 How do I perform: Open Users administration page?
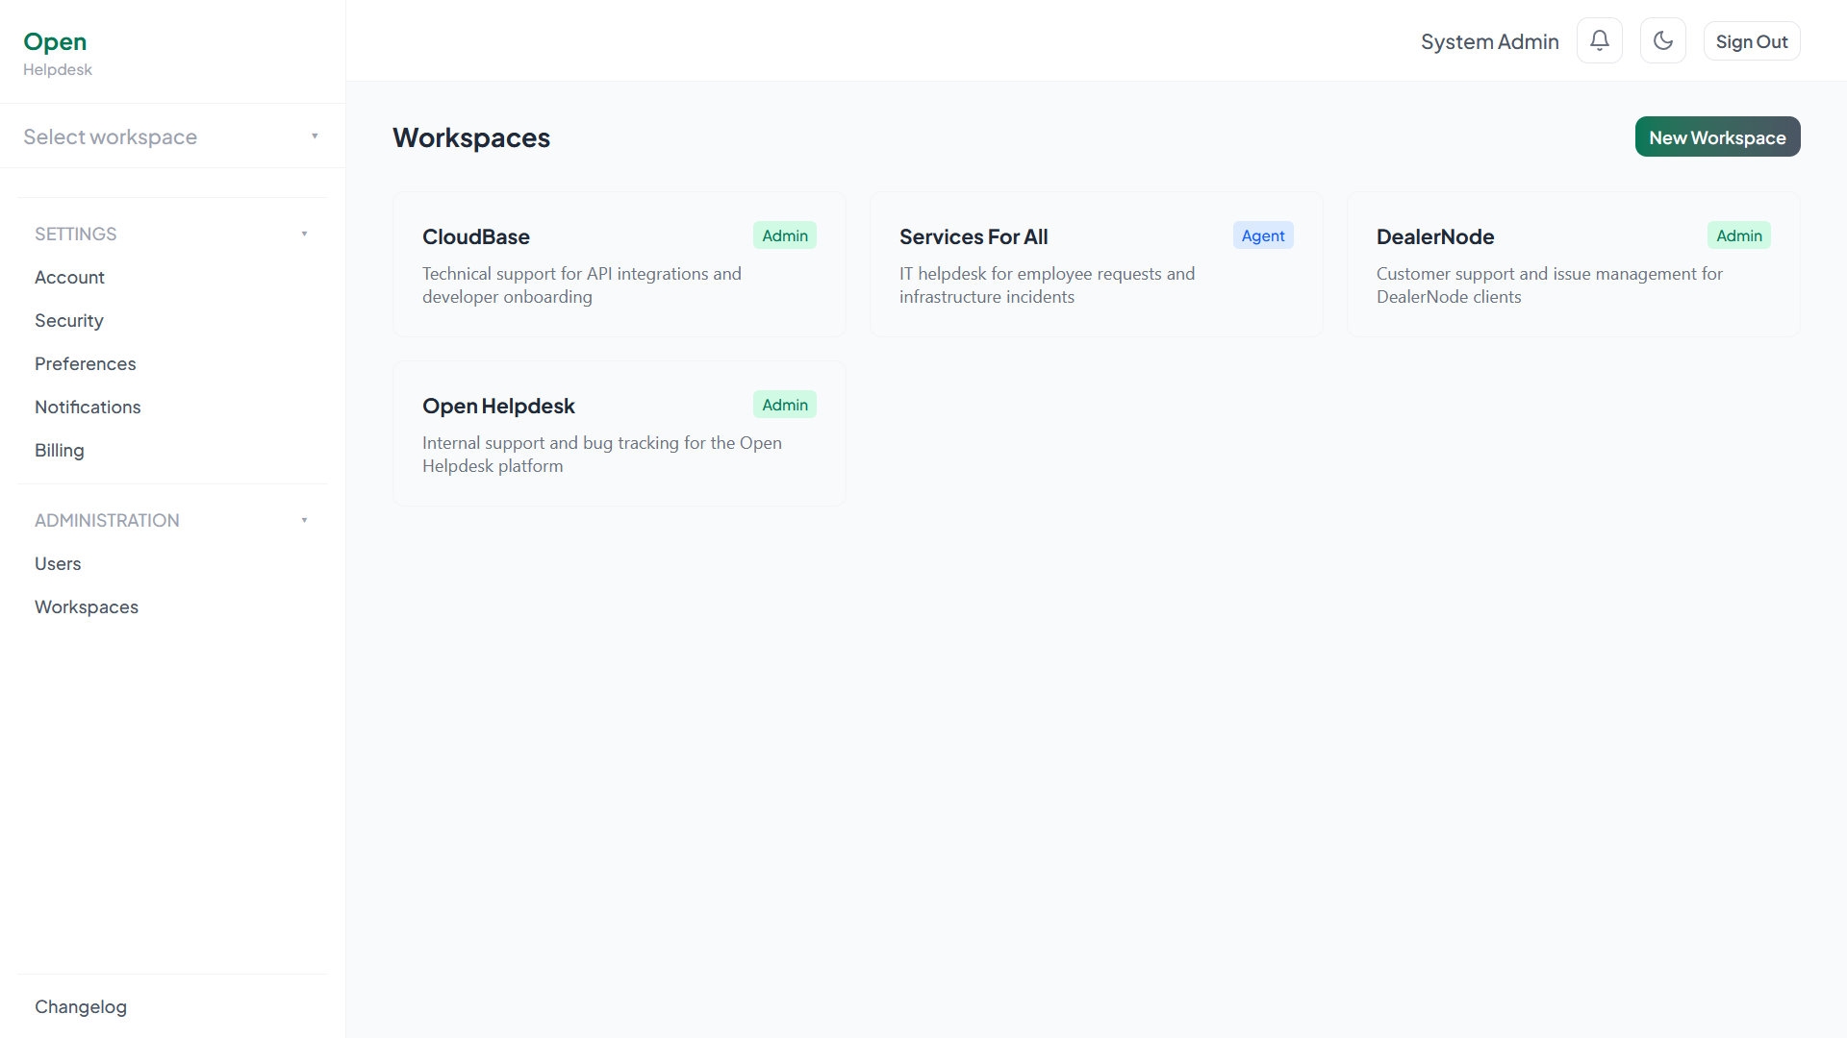click(58, 564)
